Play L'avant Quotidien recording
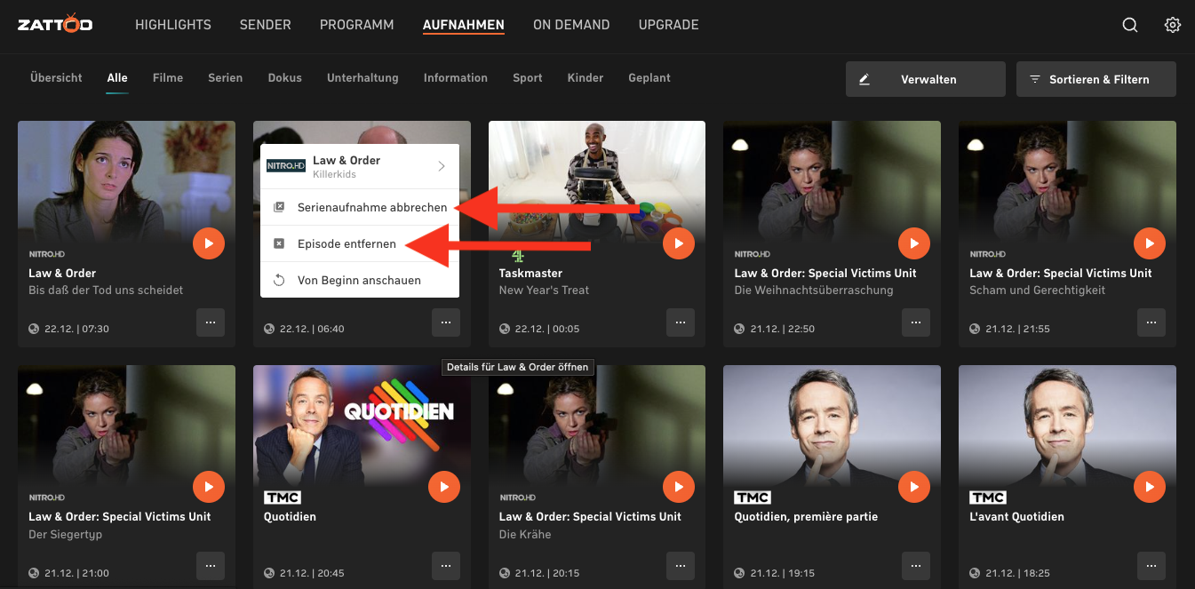 (x=1150, y=486)
